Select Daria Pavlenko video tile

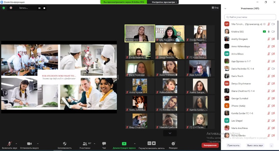pos(140,51)
